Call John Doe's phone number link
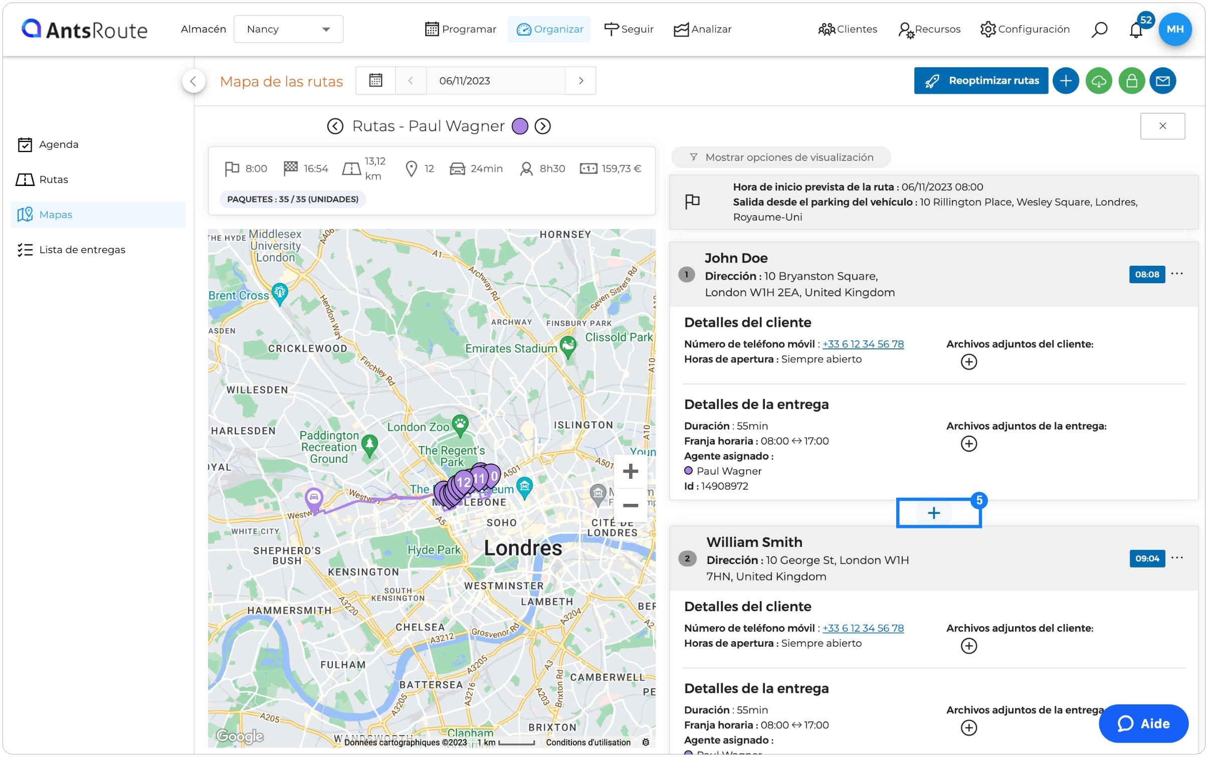 coord(863,344)
